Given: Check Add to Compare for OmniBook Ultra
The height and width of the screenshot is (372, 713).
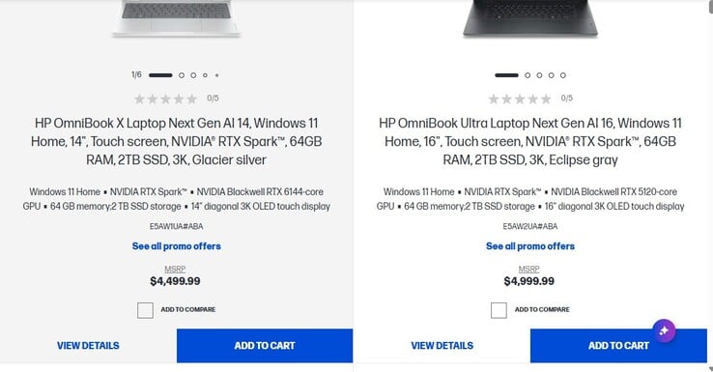Looking at the screenshot, I should pos(499,310).
